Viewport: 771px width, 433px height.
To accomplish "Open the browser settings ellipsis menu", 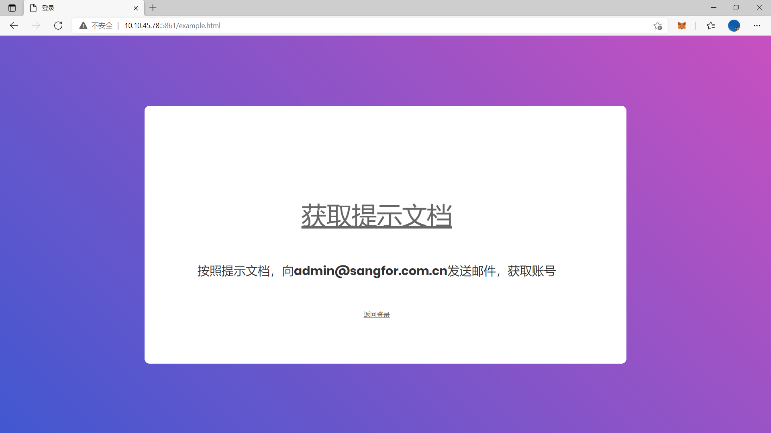I will point(757,26).
